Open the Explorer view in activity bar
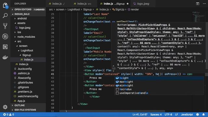The image size is (208, 117). pos(5,6)
